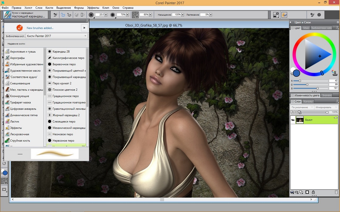This screenshot has width=340, height=212.
Task: Click the layer mask icon in Layers panel
Action: (307, 192)
